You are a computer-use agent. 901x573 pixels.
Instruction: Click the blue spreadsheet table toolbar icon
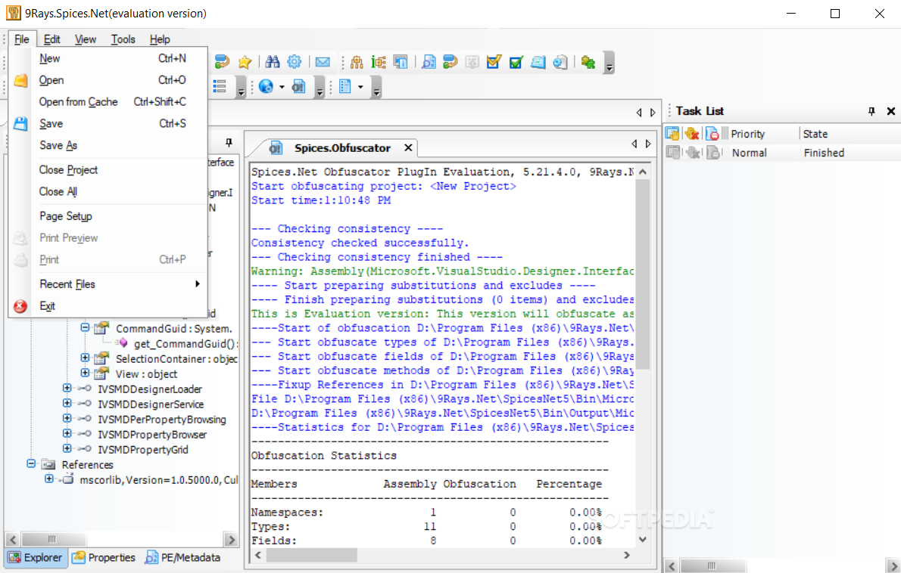point(538,62)
